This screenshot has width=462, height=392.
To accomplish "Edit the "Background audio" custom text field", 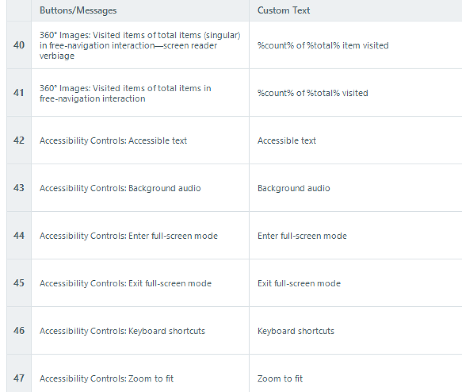I will coord(294,188).
